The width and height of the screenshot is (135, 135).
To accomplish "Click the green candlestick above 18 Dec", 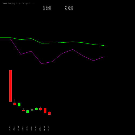I will click(x=28, y=112).
